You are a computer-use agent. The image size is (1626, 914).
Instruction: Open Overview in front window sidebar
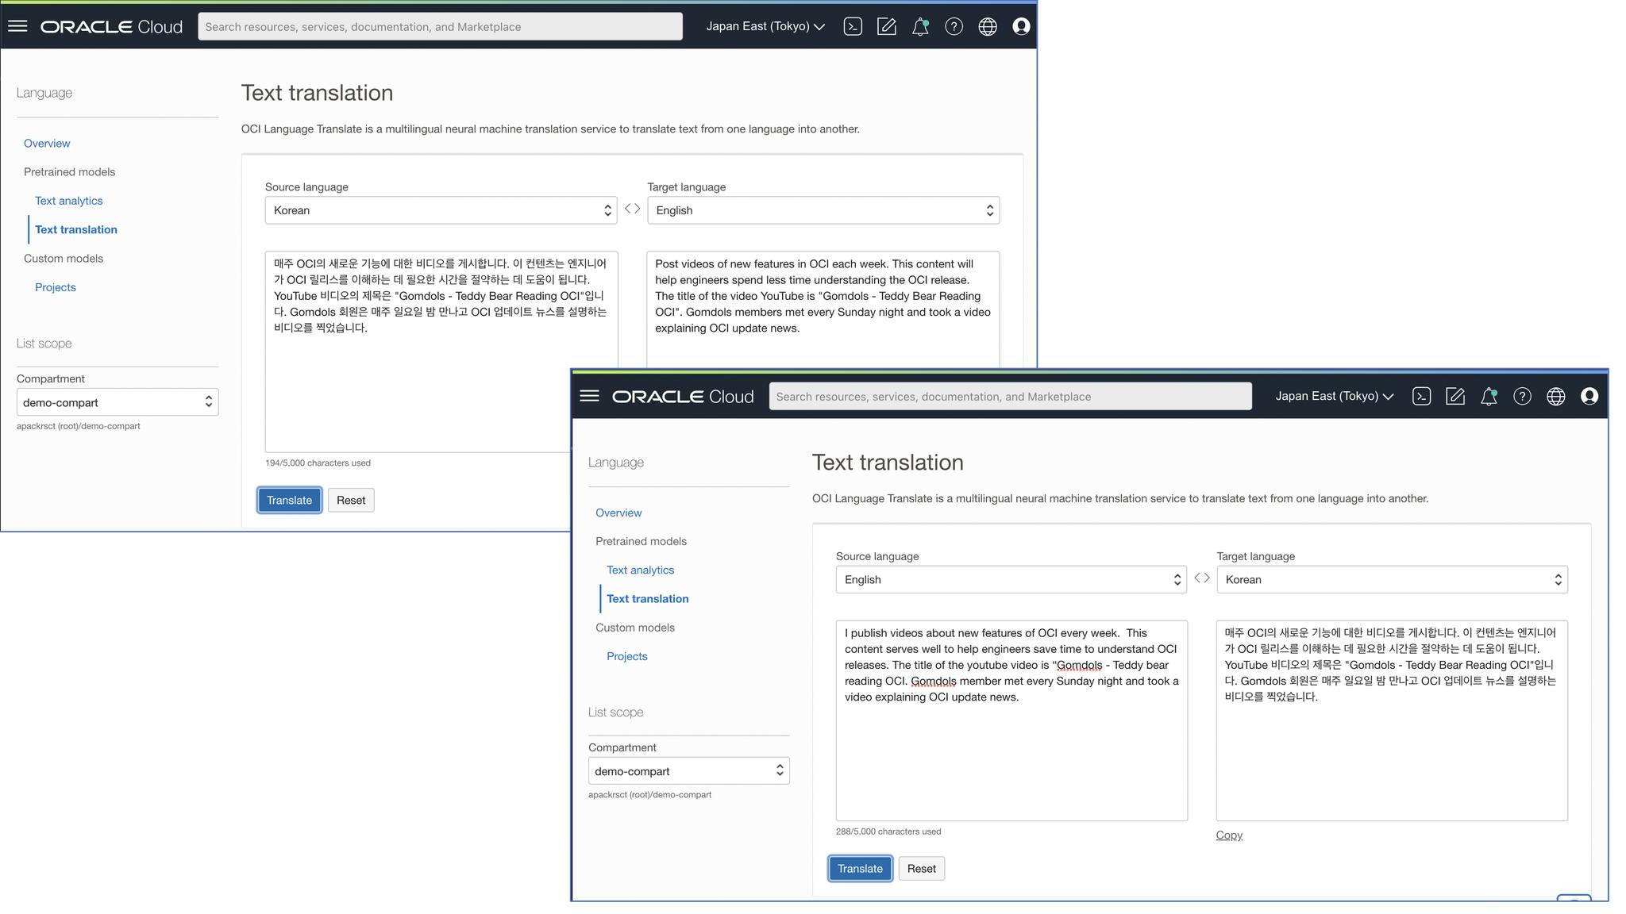618,513
